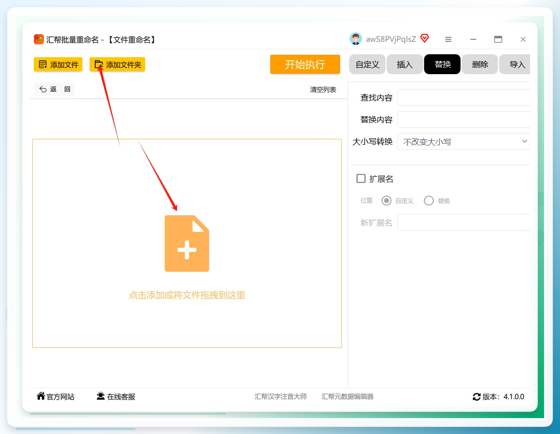Viewport: 560px width, 434px height.
Task: Open the hamburger menu icon
Action: tap(448, 39)
